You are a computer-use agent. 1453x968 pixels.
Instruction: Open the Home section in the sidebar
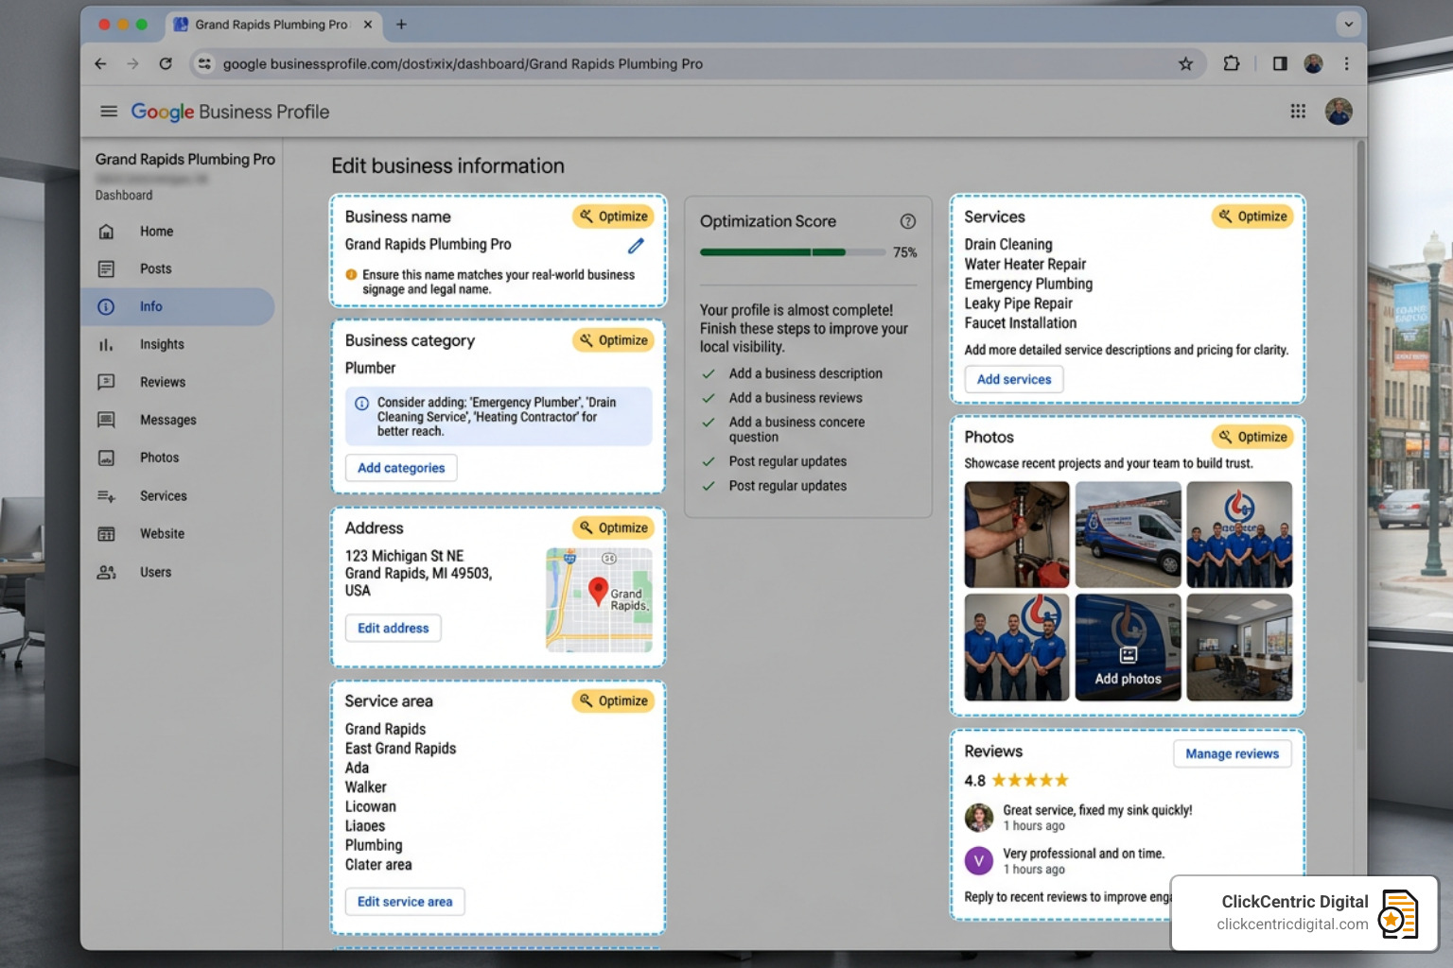(x=156, y=231)
